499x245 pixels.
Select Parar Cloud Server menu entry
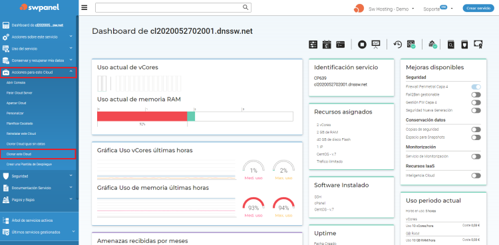(19, 93)
